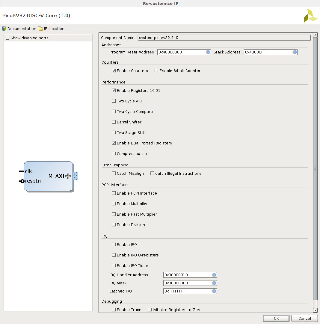Click IRQ Handler Address value field
This screenshot has width=320, height=324.
(190, 275)
